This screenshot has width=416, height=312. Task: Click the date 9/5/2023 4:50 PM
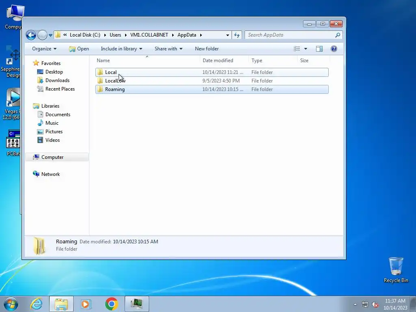pos(221,81)
